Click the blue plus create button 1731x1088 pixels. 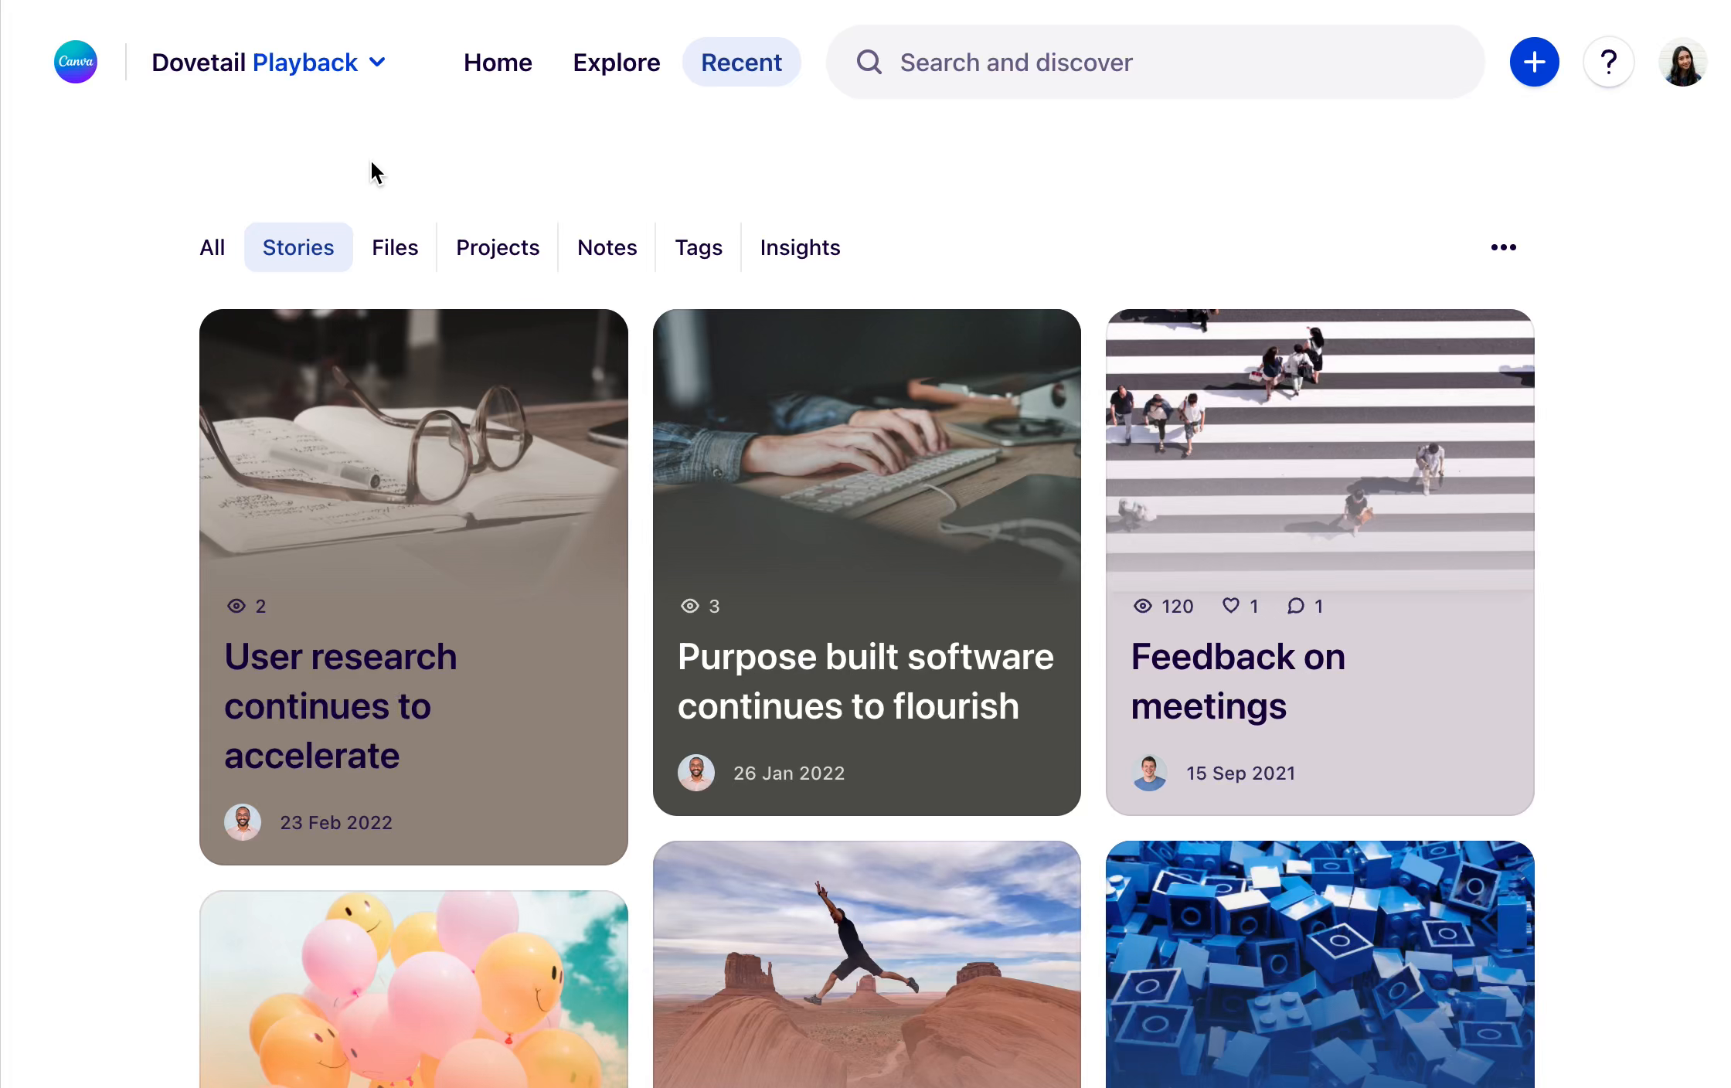click(x=1534, y=62)
